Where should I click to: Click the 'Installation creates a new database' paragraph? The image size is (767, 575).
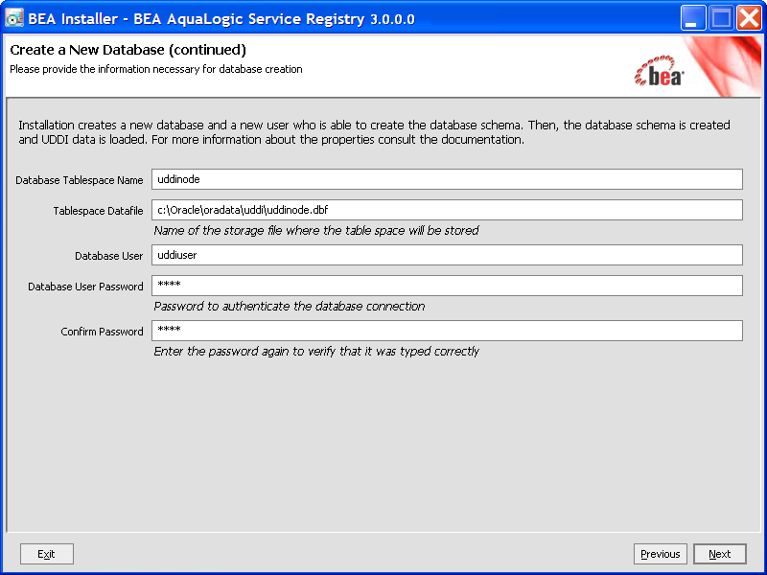coord(374,132)
